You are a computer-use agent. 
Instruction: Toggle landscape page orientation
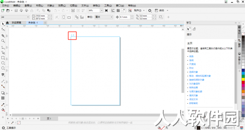[69, 17]
